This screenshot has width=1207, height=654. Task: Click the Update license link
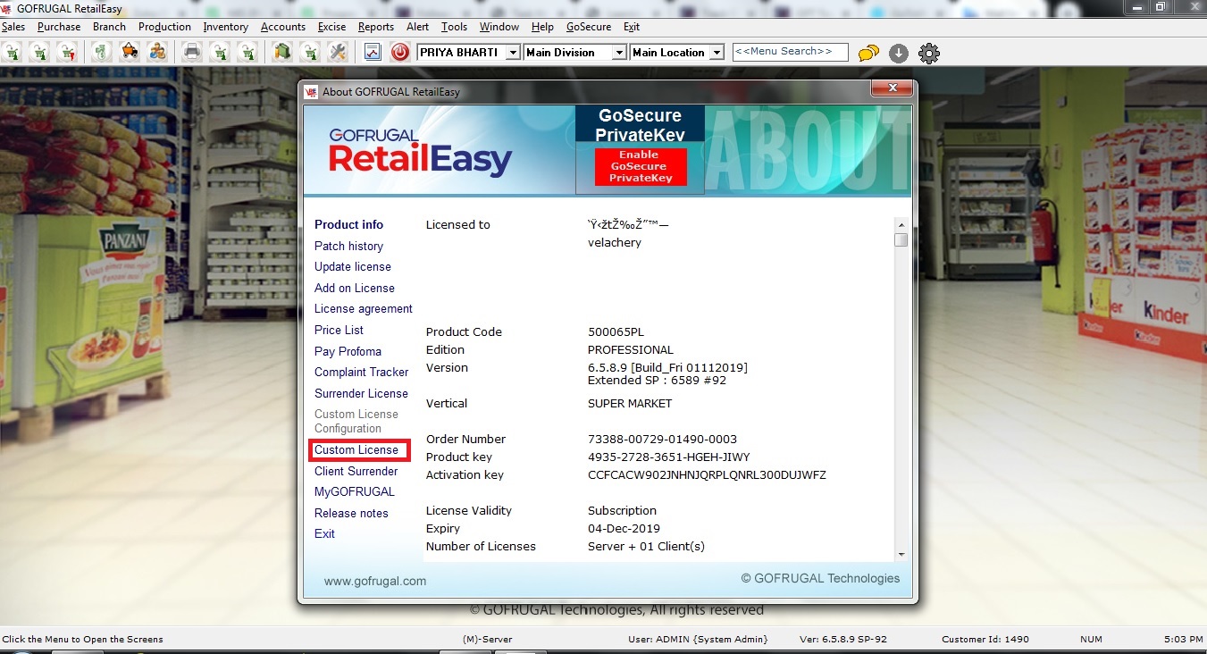[353, 266]
